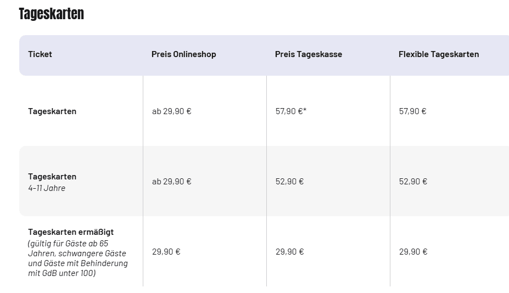Click the Tageskarten page heading
The width and height of the screenshot is (509, 293).
tap(51, 14)
